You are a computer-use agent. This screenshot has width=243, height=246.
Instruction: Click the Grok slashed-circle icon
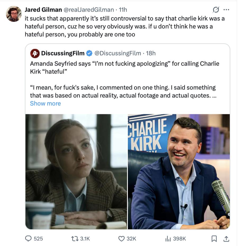point(216,10)
